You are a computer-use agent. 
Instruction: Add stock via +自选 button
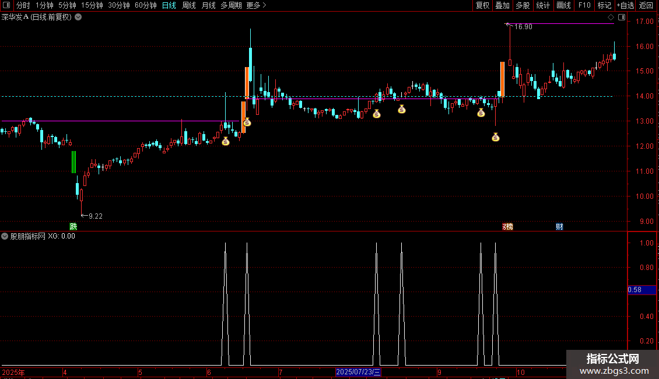[x=625, y=5]
